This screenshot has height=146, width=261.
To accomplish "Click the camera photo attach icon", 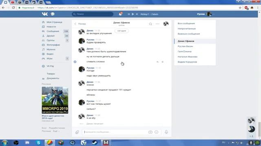I will [150, 132].
